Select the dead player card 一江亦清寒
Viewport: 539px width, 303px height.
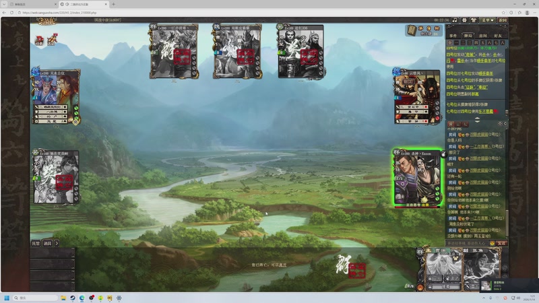pyautogui.click(x=174, y=51)
